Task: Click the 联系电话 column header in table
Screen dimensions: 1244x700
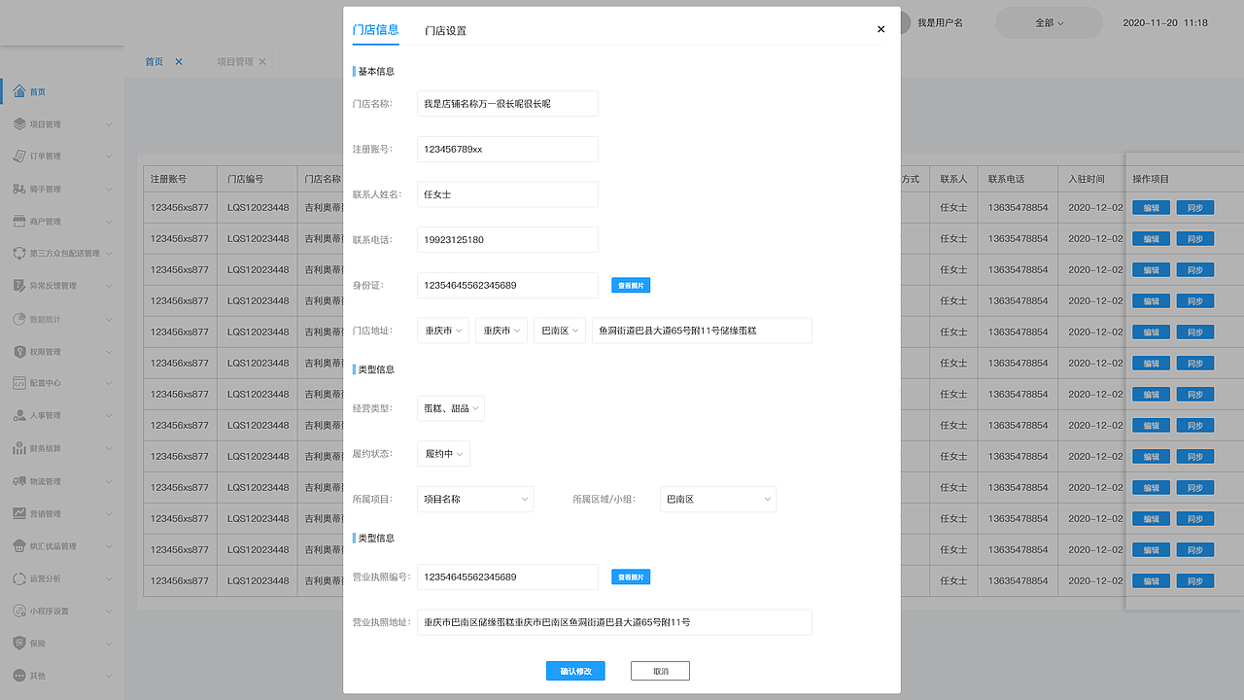Action: [x=1007, y=179]
